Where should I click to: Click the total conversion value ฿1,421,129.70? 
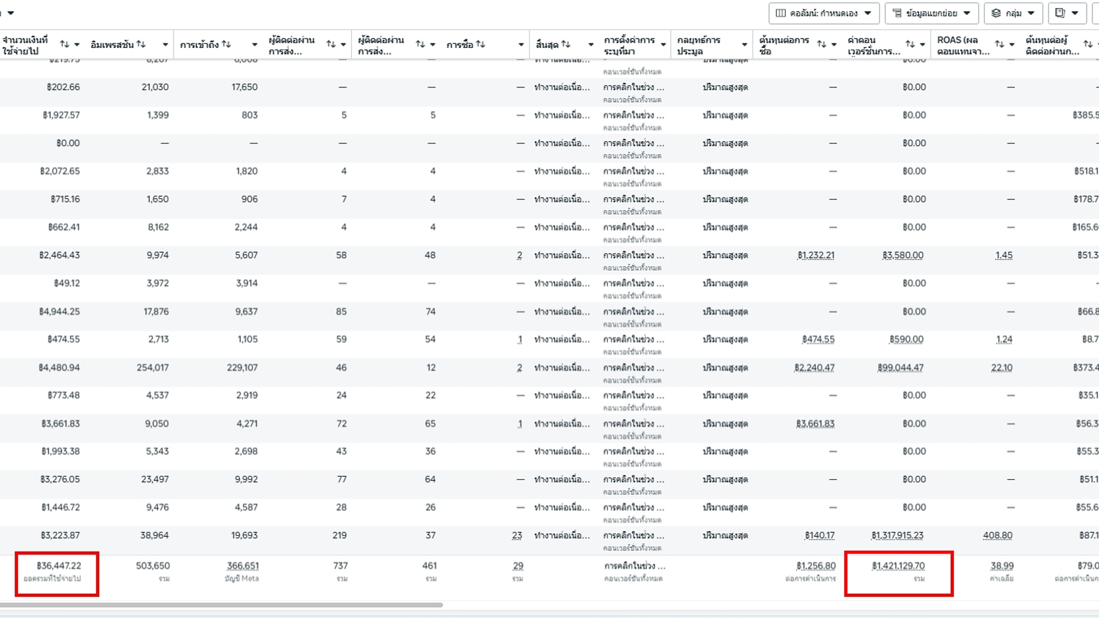click(x=898, y=566)
